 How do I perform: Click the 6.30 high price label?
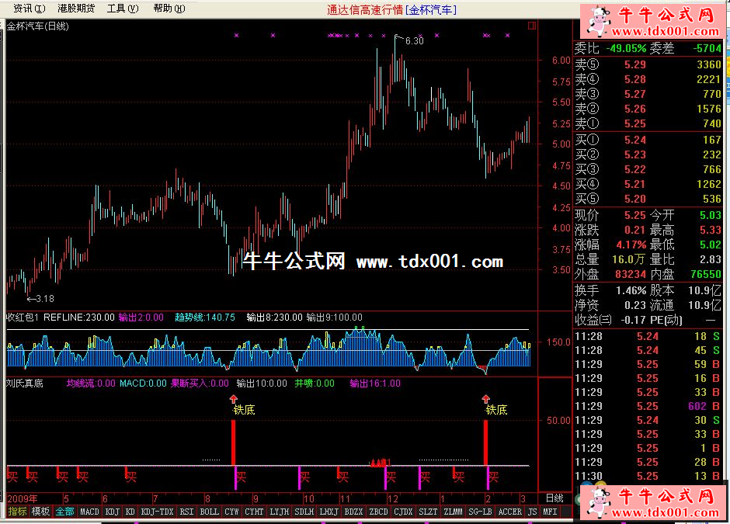tap(415, 41)
